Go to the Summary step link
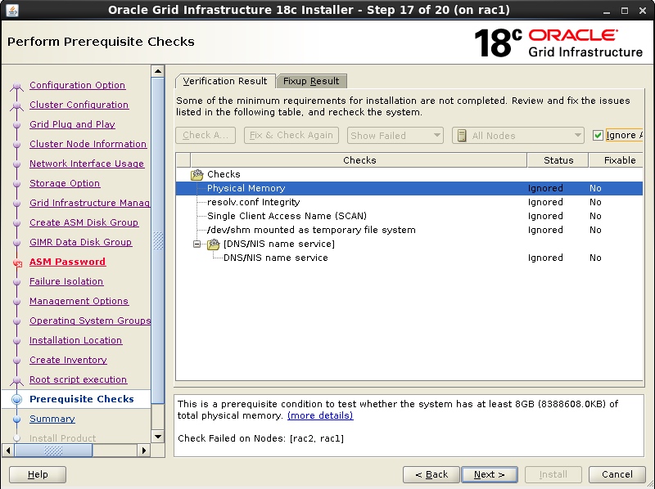Viewport: 655px width, 489px height. click(x=52, y=418)
